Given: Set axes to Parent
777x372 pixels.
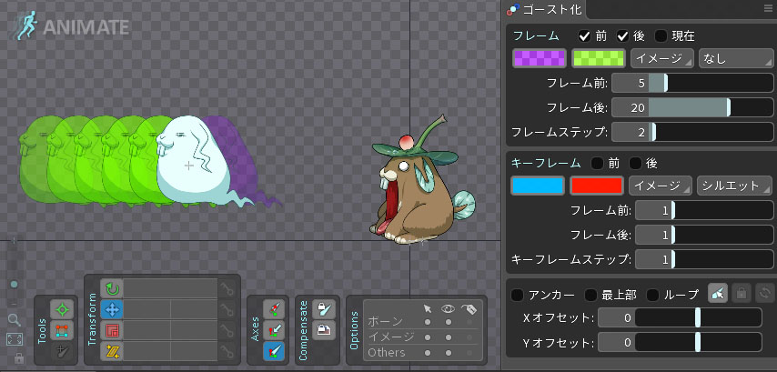Looking at the screenshot, I should click(x=274, y=330).
